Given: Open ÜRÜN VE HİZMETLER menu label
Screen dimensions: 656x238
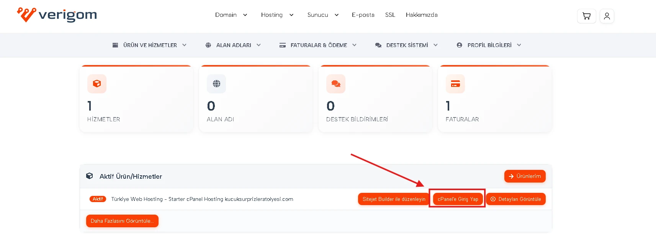Looking at the screenshot, I should 150,45.
